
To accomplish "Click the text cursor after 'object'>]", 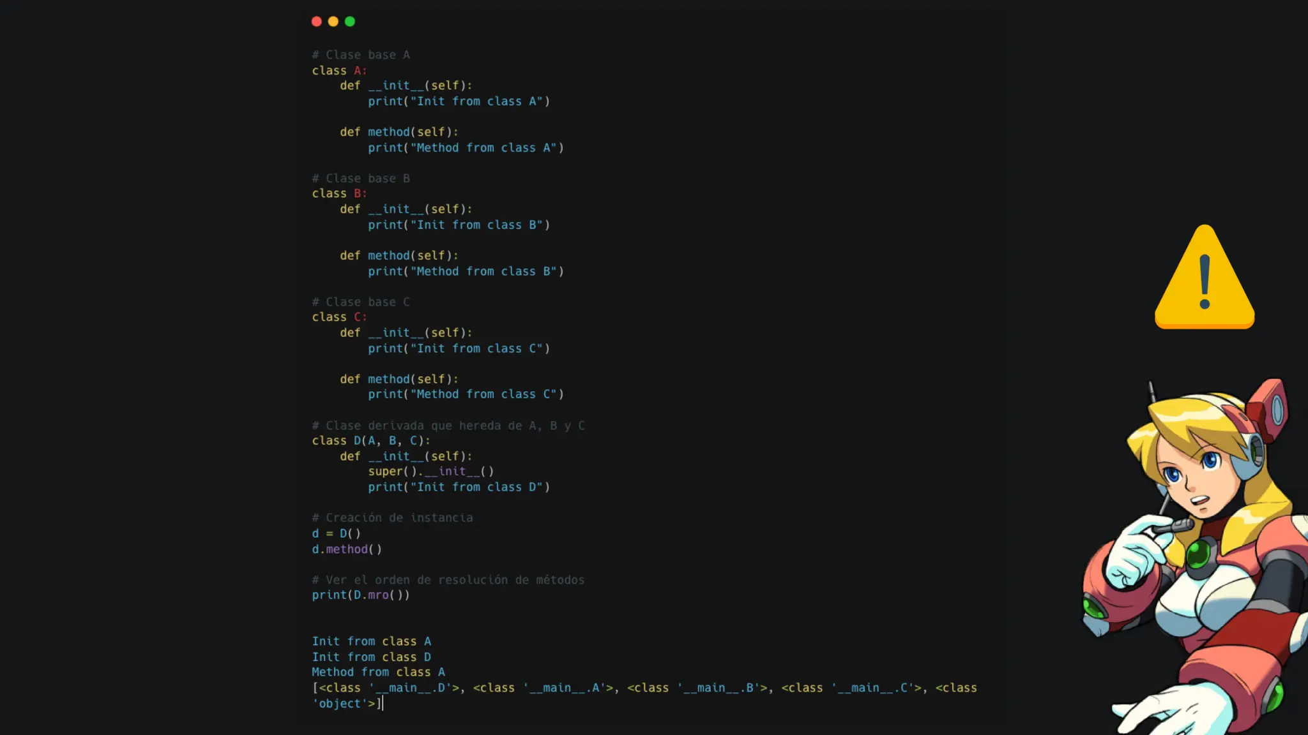I will point(382,704).
